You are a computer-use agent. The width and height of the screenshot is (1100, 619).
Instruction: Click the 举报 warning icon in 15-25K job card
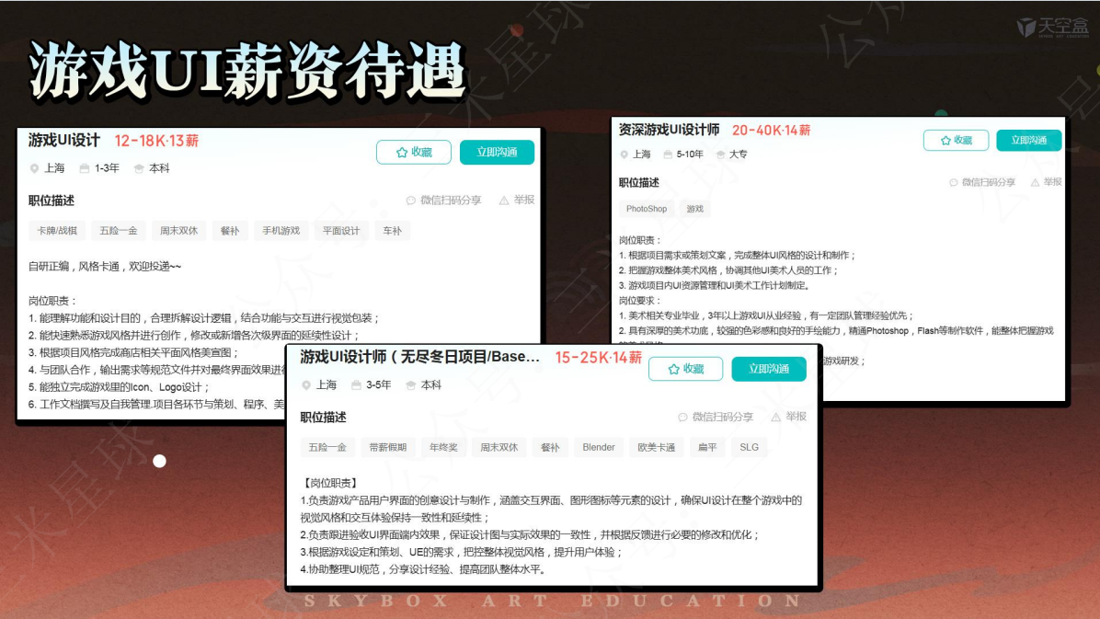tap(776, 418)
